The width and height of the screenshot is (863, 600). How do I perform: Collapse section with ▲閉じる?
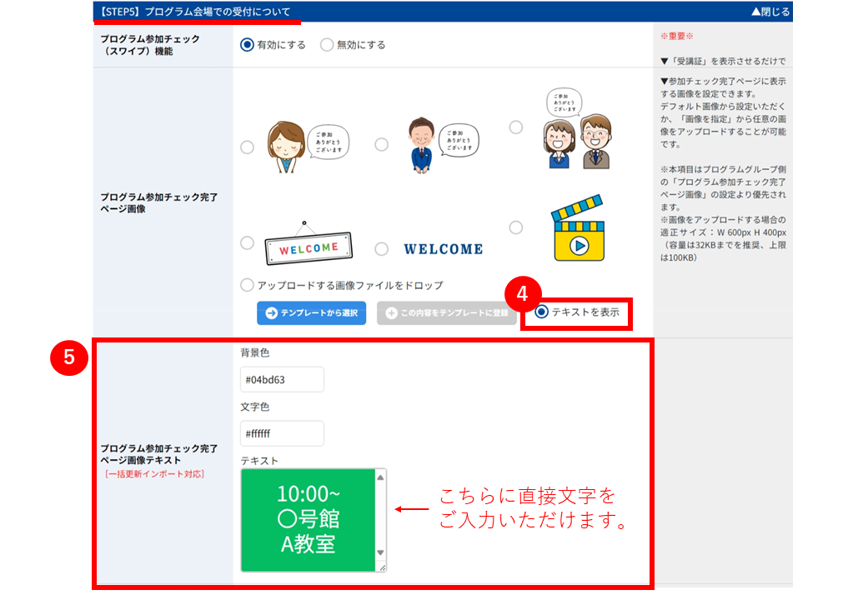(770, 12)
